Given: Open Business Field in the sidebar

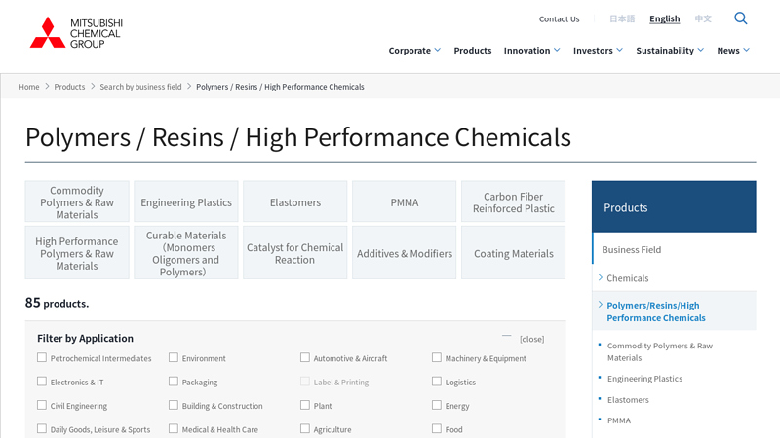Looking at the screenshot, I should click(632, 250).
